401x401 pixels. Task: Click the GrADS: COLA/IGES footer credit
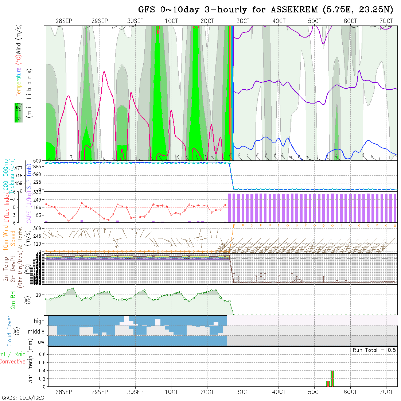(x=23, y=398)
